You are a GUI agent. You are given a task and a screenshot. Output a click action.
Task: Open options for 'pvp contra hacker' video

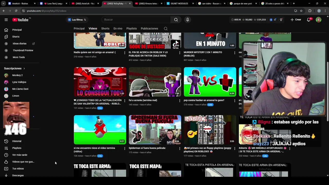click(x=234, y=100)
